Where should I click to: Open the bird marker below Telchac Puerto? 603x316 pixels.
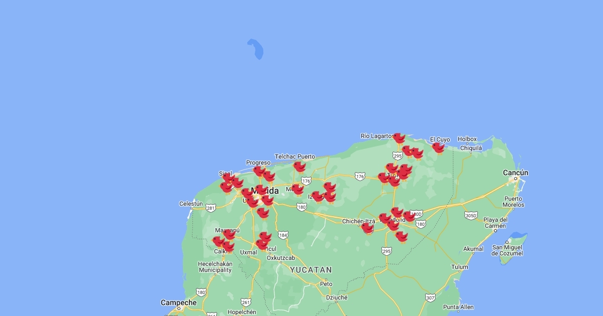(x=299, y=167)
